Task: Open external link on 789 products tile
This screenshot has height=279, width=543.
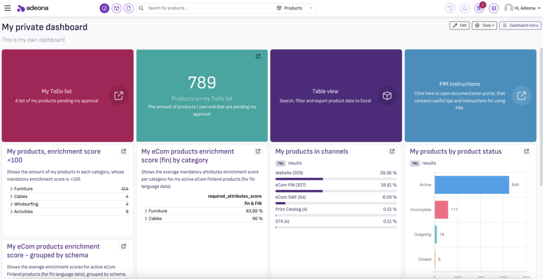Action: [x=258, y=56]
